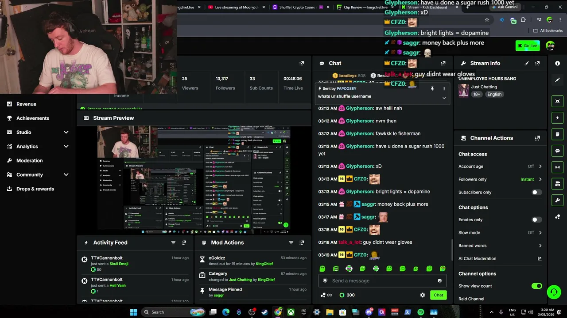Open the Banned words list
The width and height of the screenshot is (567, 318).
(500, 246)
